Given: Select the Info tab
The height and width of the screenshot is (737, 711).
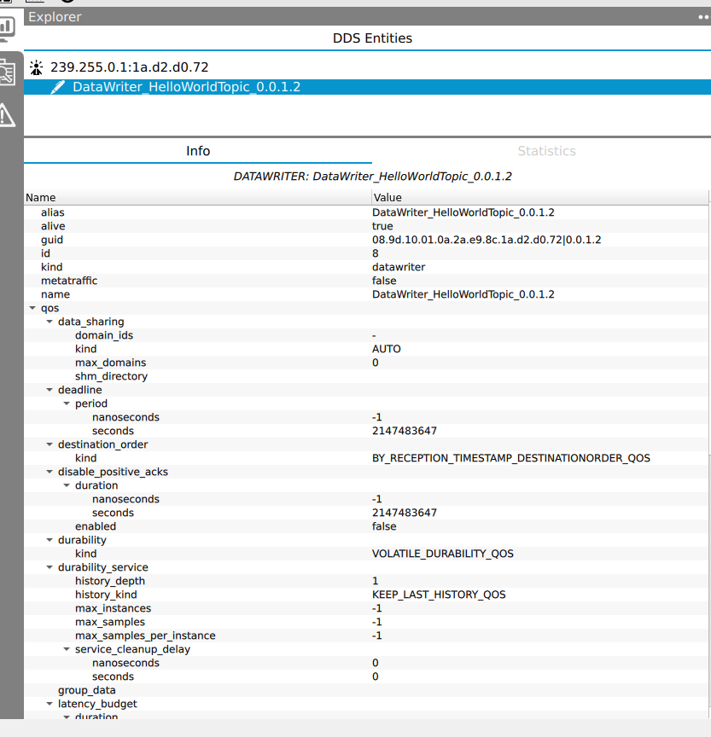Looking at the screenshot, I should tap(198, 151).
